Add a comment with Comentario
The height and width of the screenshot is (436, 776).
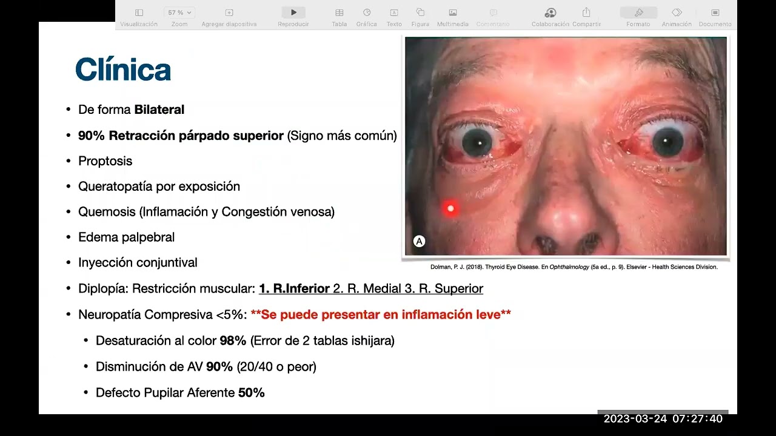pos(493,17)
